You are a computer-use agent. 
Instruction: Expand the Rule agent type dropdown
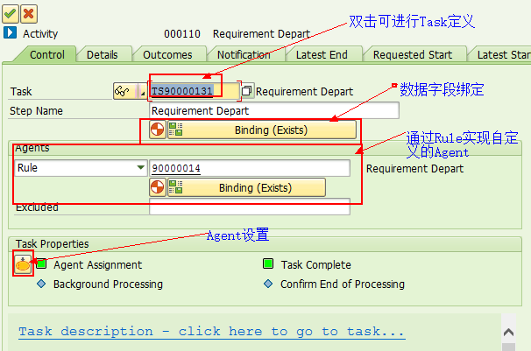141,167
